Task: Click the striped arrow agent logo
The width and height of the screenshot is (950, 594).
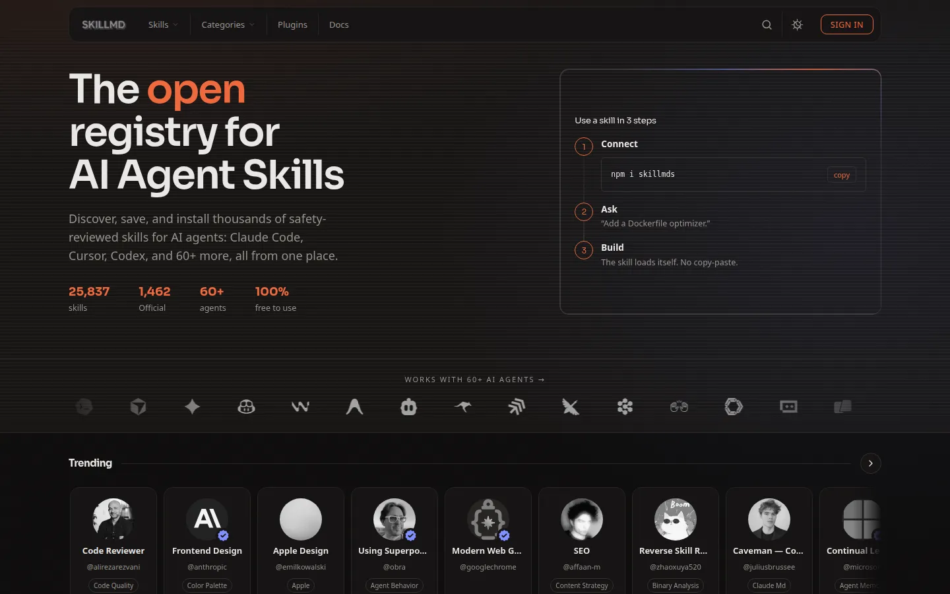Action: [517, 407]
